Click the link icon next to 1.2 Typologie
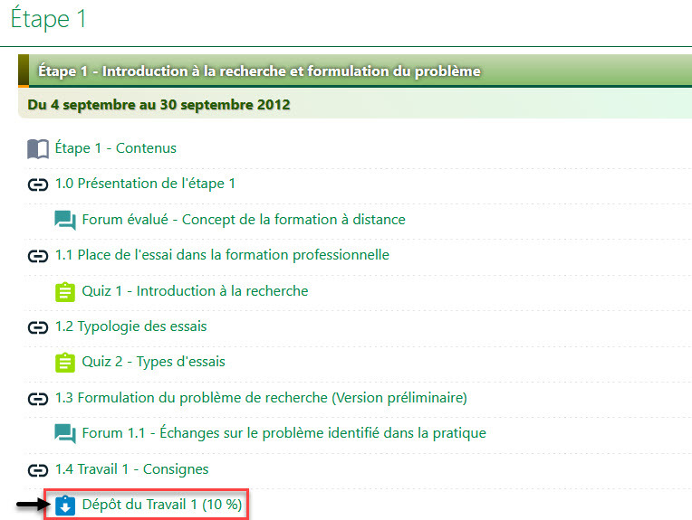Image resolution: width=692 pixels, height=520 pixels. (38, 326)
